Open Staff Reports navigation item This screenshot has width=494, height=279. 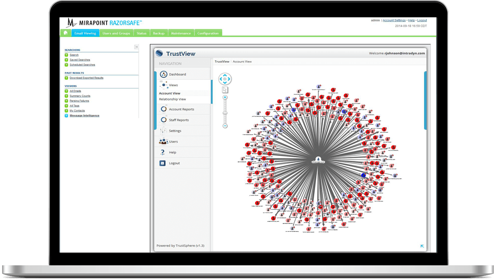point(183,120)
